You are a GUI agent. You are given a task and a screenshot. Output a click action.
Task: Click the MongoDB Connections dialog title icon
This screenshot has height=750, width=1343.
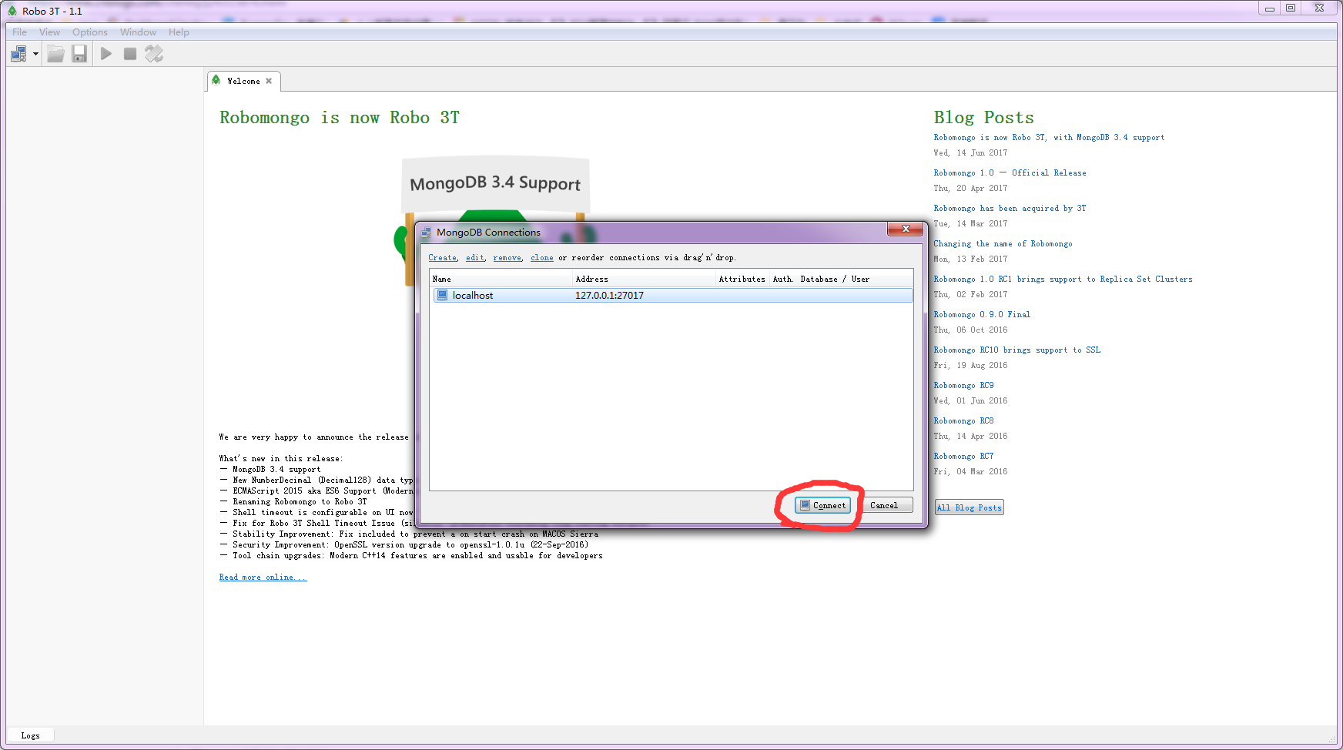click(426, 233)
